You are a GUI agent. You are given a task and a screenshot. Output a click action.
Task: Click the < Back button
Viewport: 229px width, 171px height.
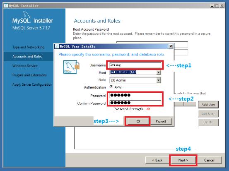tap(157, 160)
